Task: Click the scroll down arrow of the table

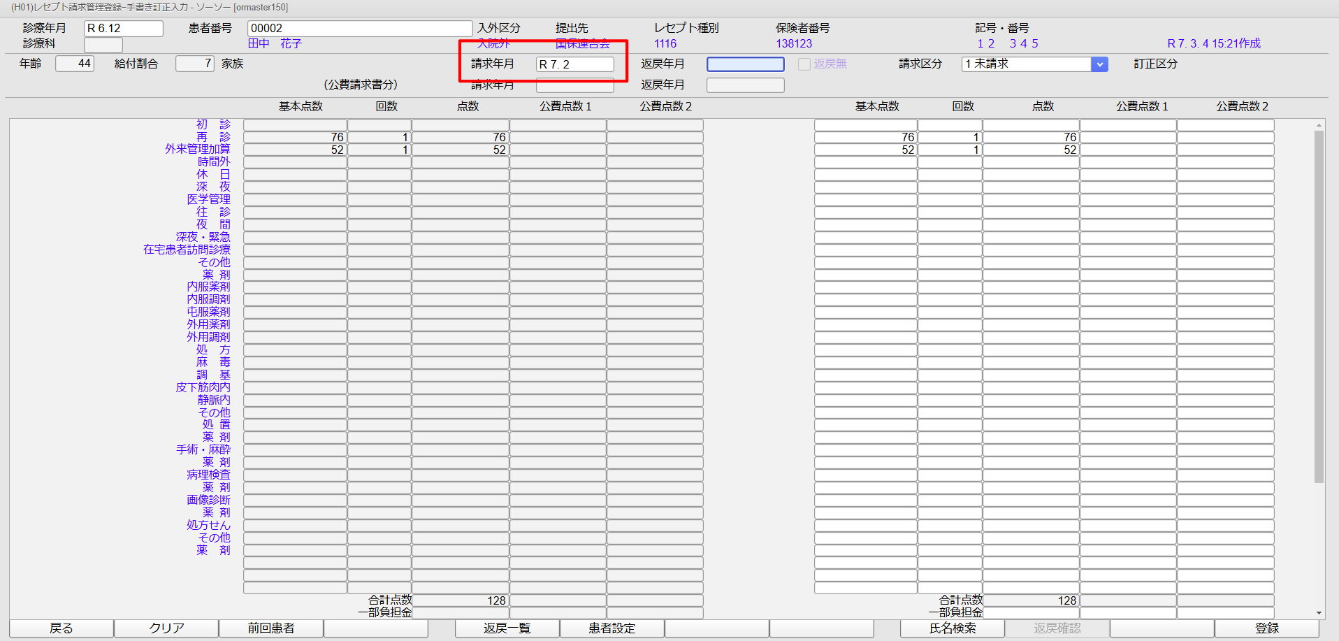Action: 1319,613
